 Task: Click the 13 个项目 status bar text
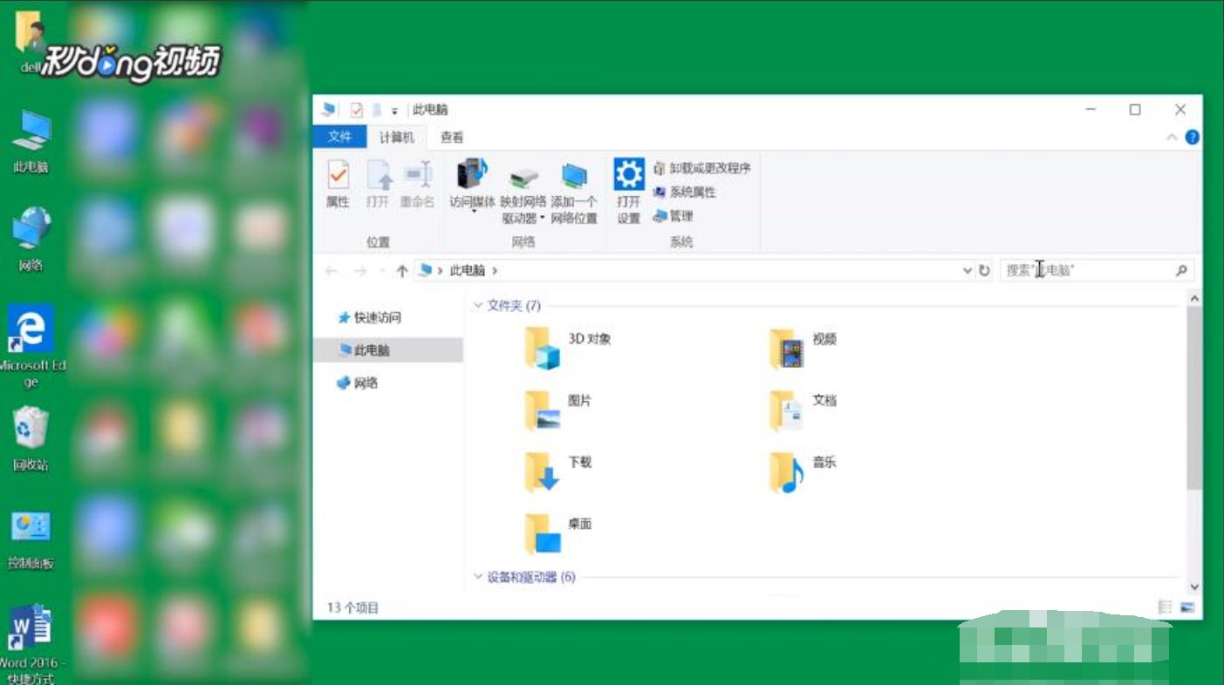pos(353,607)
